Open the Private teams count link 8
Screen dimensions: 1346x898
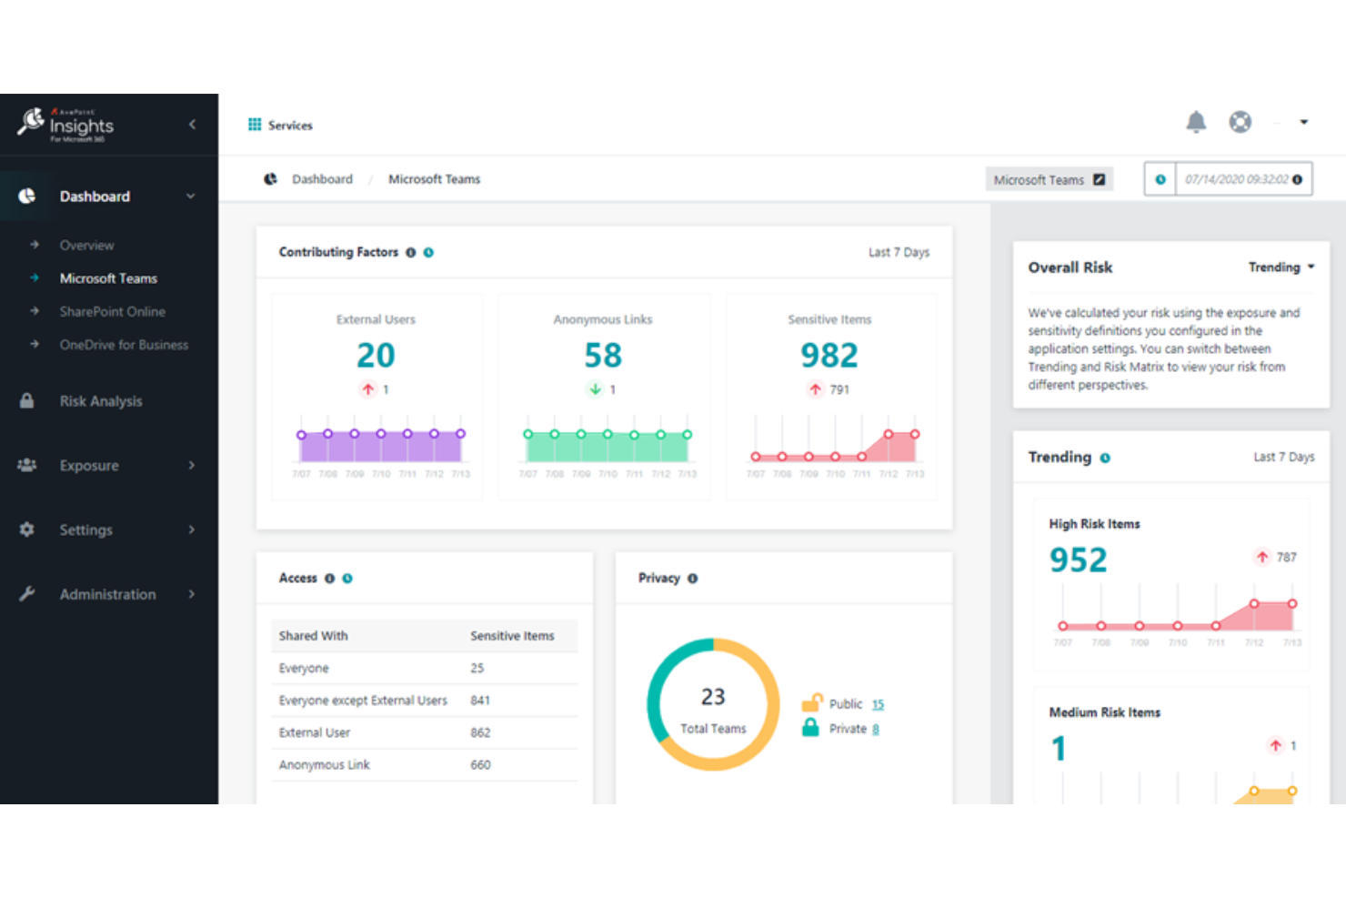[x=876, y=729]
